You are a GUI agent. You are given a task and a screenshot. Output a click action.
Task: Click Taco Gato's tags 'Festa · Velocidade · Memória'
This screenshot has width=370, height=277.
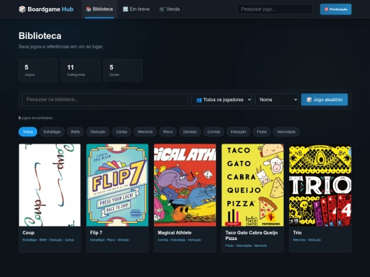[x=246, y=246]
